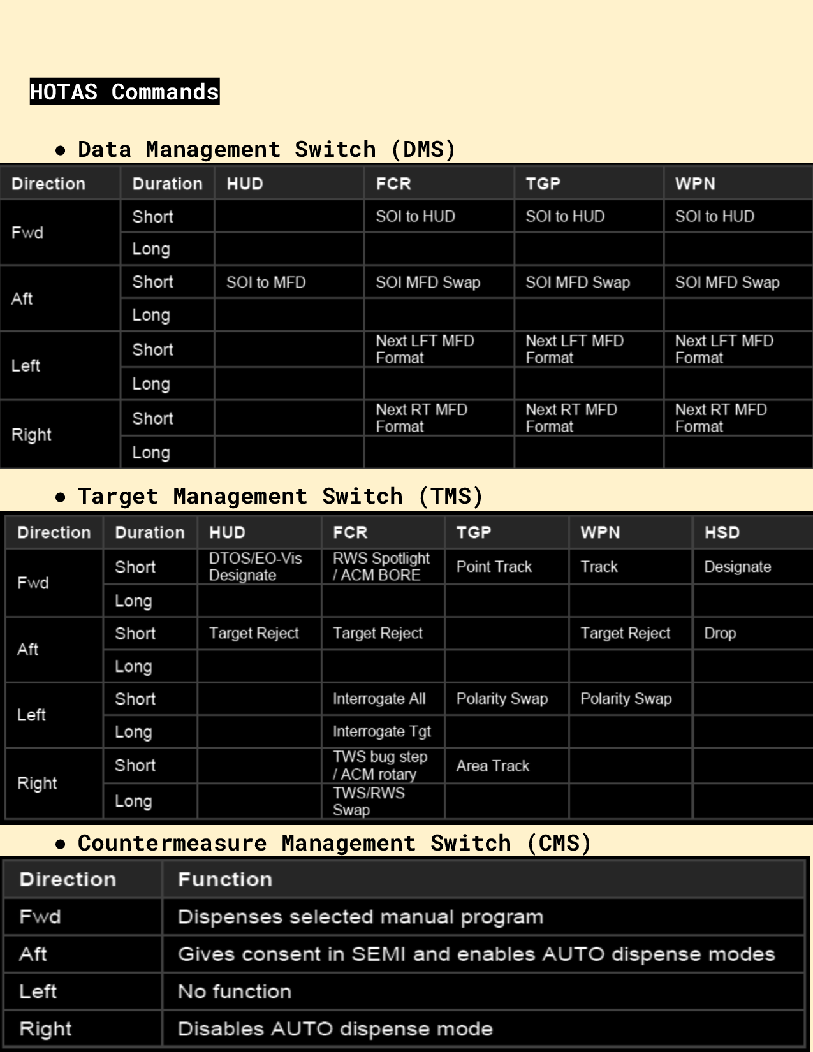Select the Function column header in CMS table
This screenshot has width=813, height=1052.
click(224, 879)
